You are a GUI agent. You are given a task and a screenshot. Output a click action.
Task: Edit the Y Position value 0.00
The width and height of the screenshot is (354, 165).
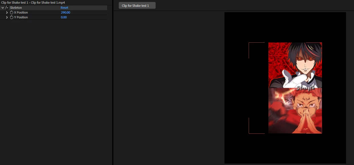pos(64,17)
